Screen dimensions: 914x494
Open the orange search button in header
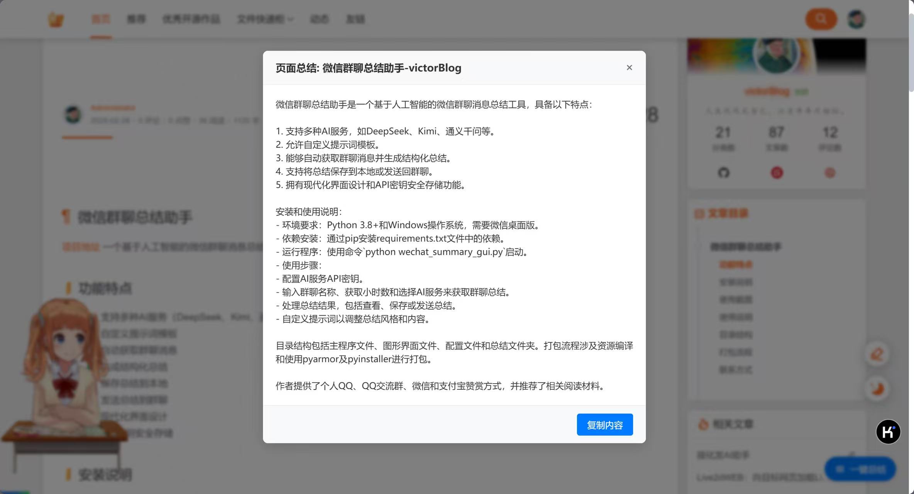[x=821, y=19]
